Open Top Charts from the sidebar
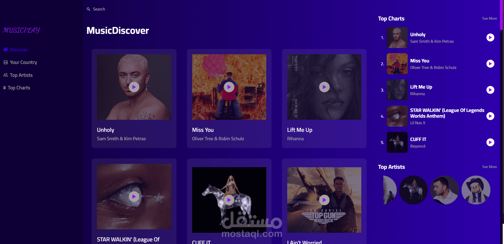This screenshot has width=504, height=244. [16, 88]
